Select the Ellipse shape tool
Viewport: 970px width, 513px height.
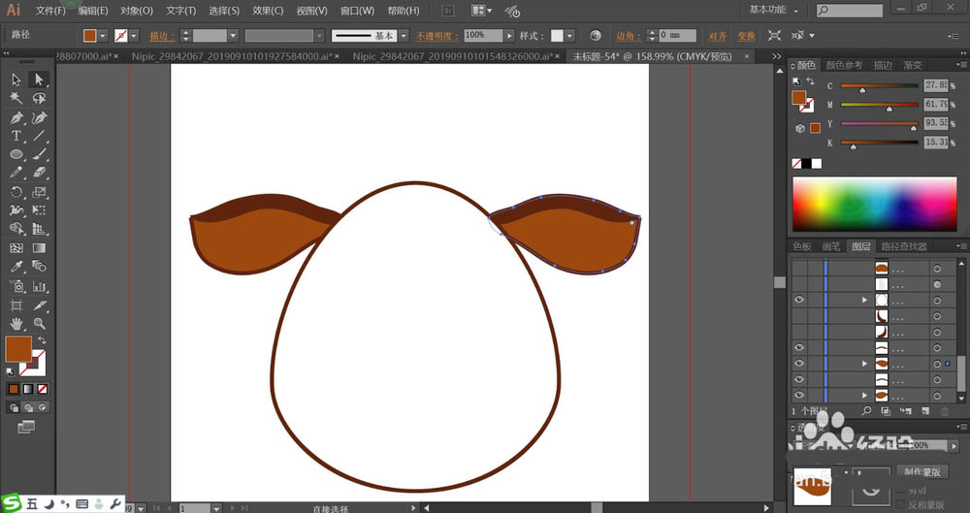click(x=16, y=154)
